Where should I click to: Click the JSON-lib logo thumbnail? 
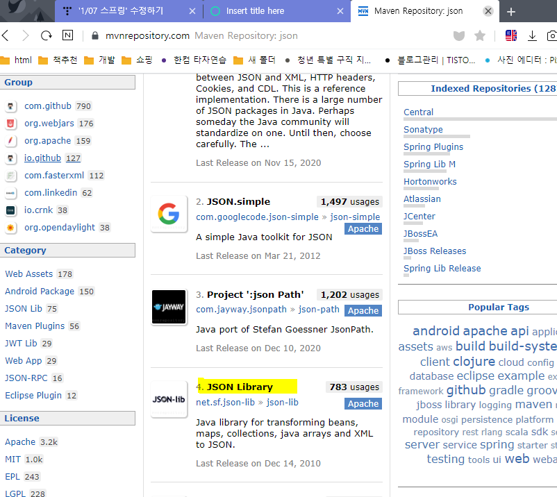click(169, 399)
